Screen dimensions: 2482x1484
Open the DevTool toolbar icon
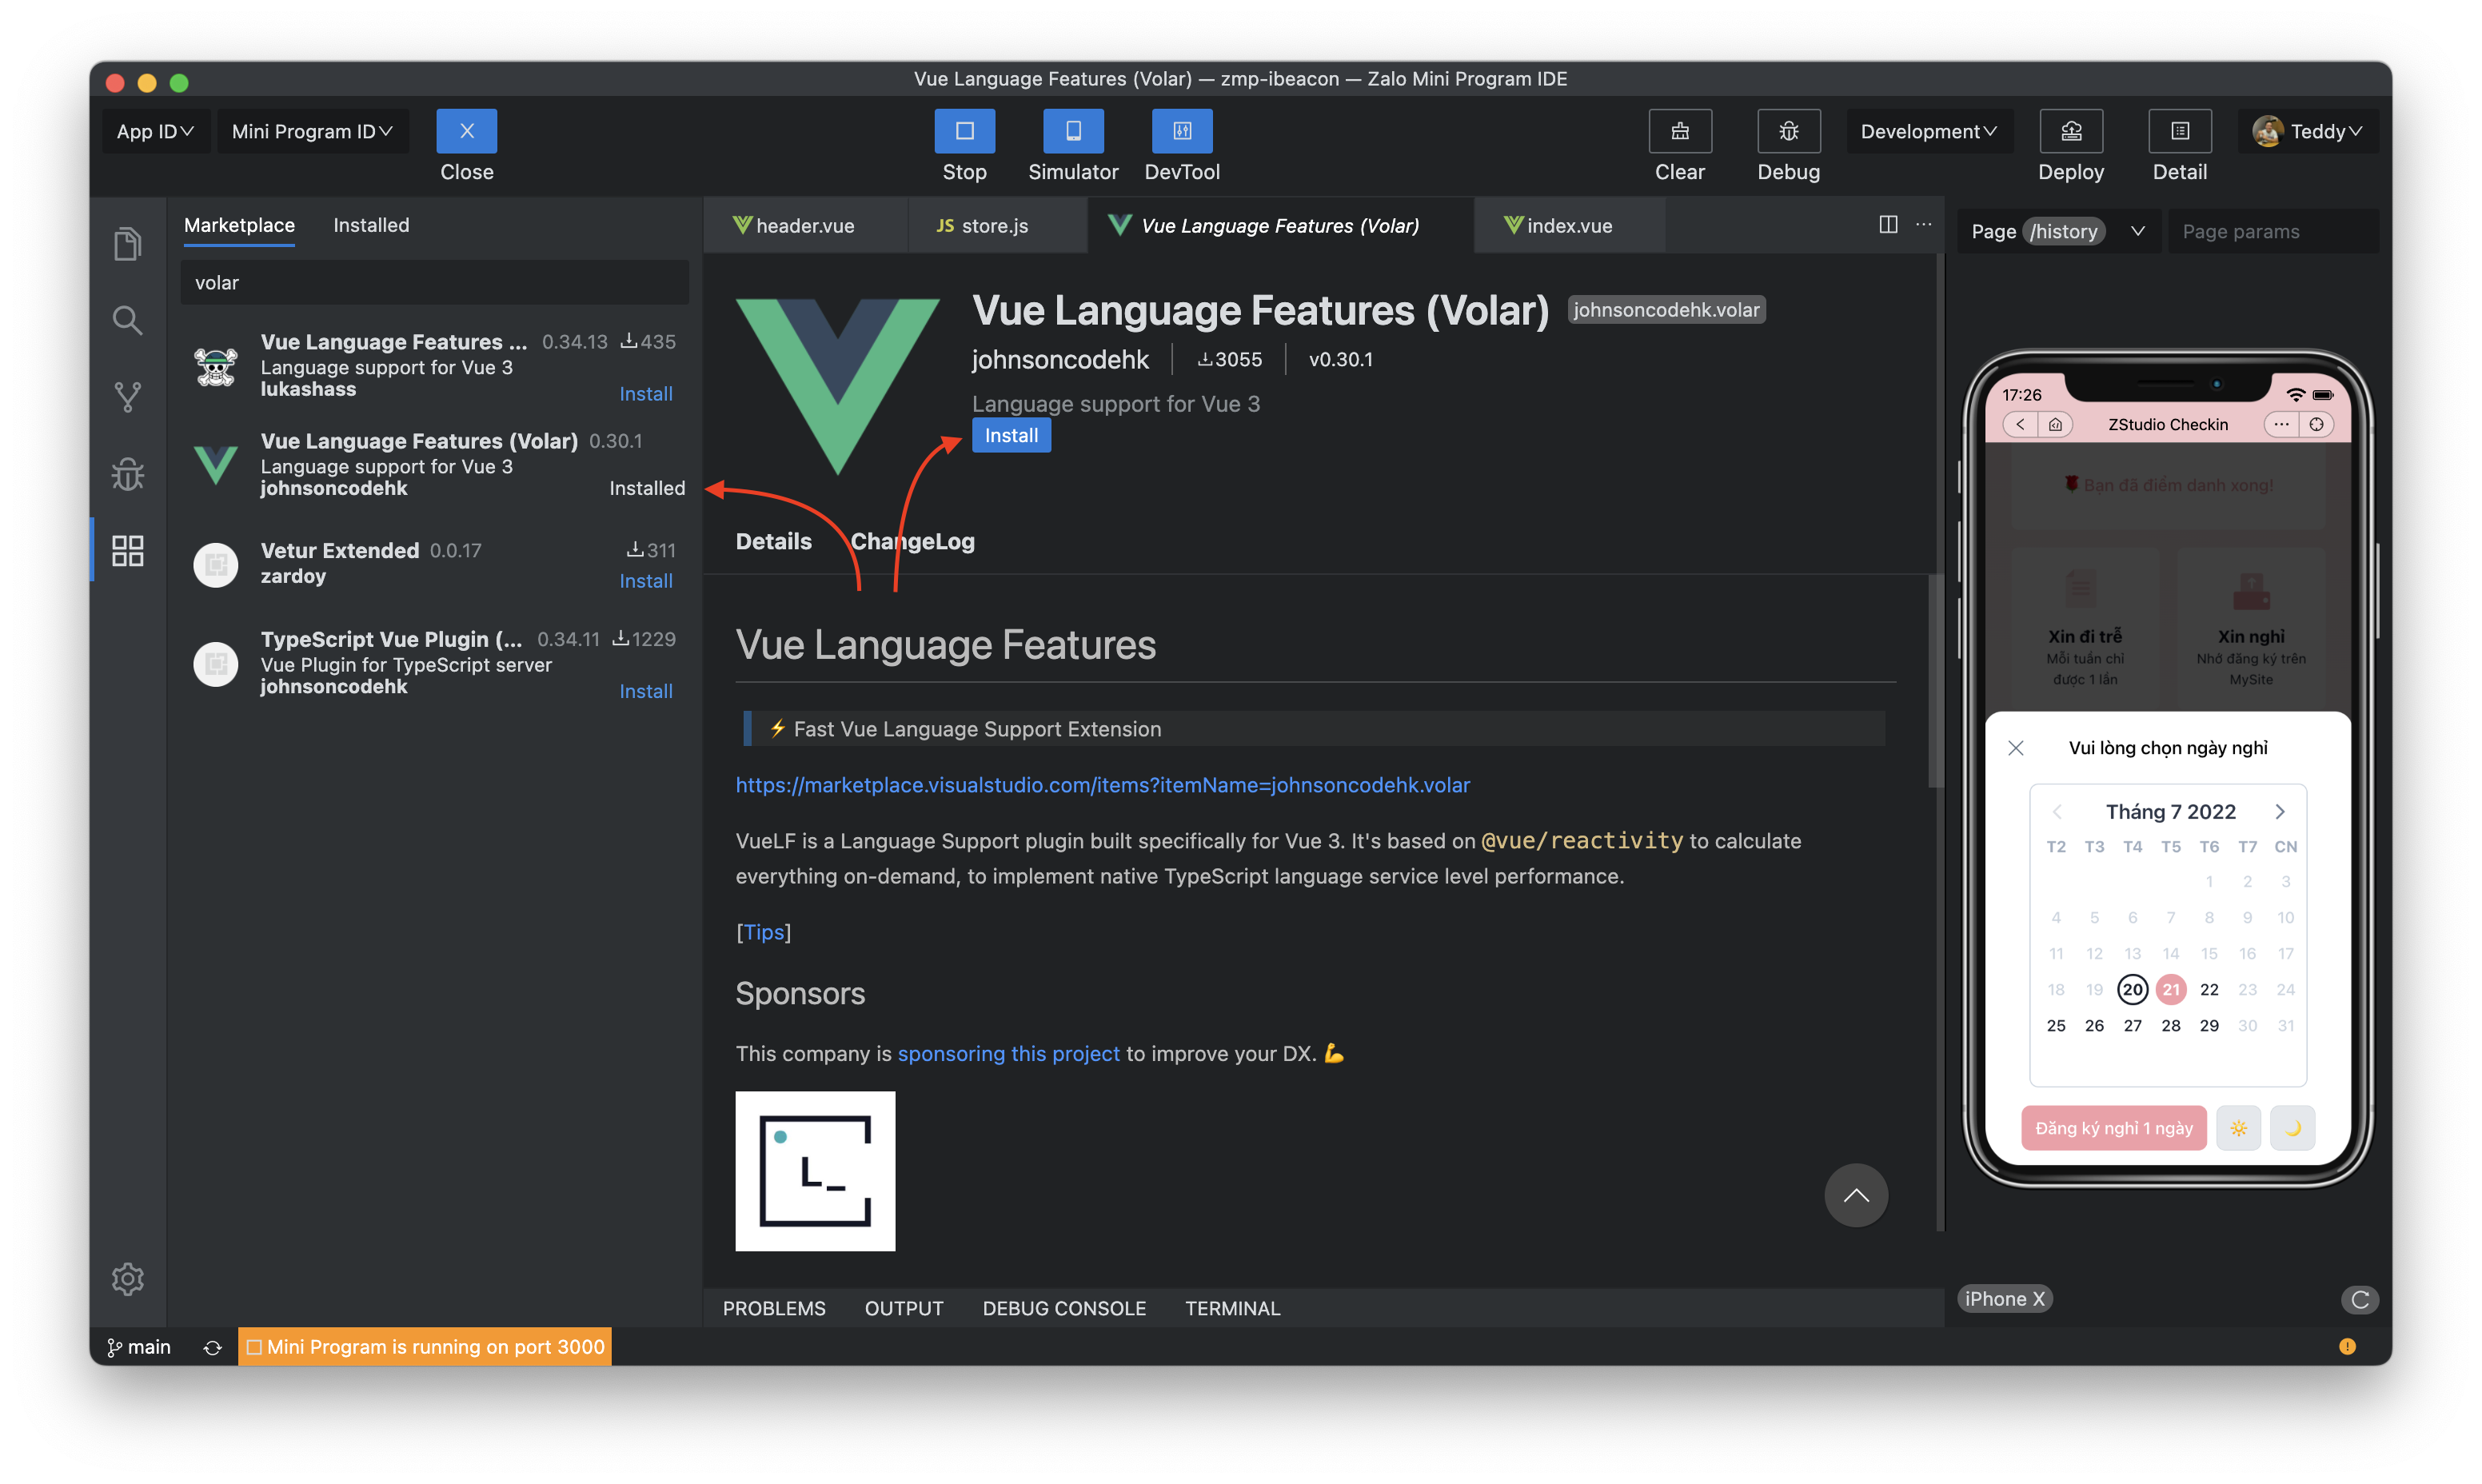[x=1181, y=131]
